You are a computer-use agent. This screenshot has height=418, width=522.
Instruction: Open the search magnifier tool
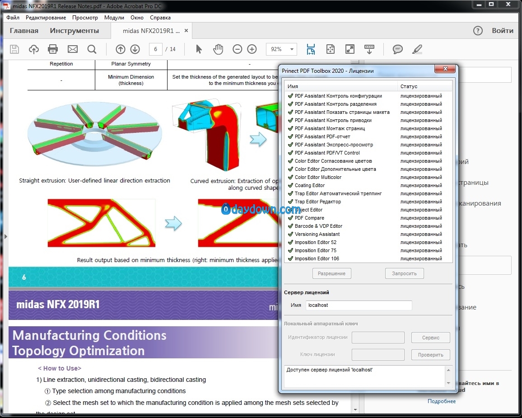92,49
